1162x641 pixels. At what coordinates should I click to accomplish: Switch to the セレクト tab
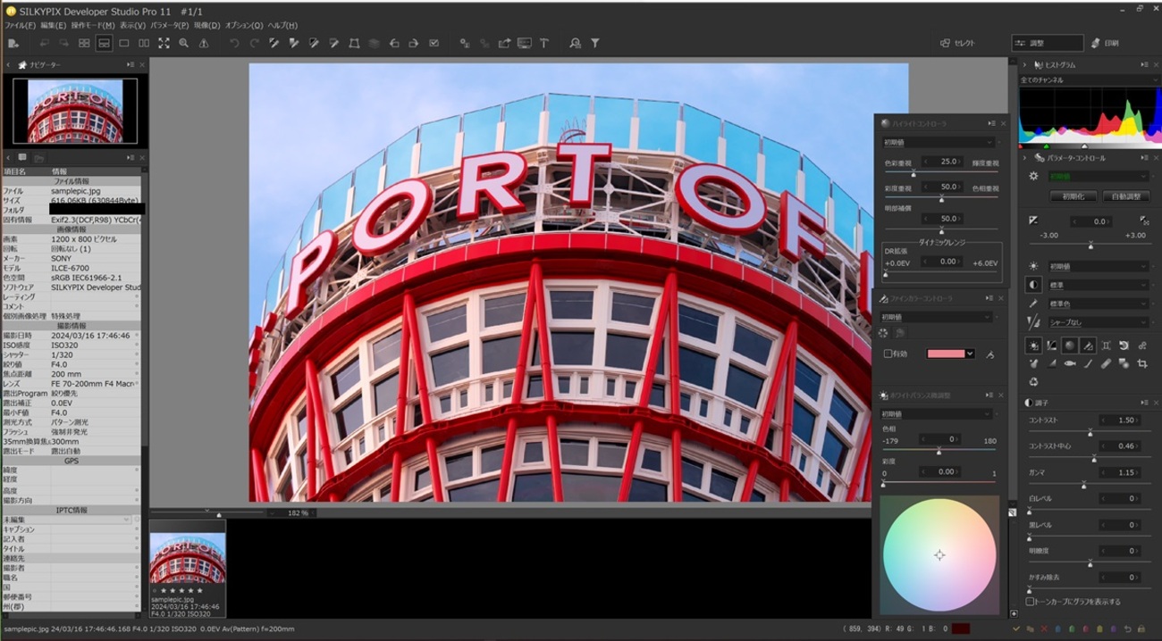[962, 43]
